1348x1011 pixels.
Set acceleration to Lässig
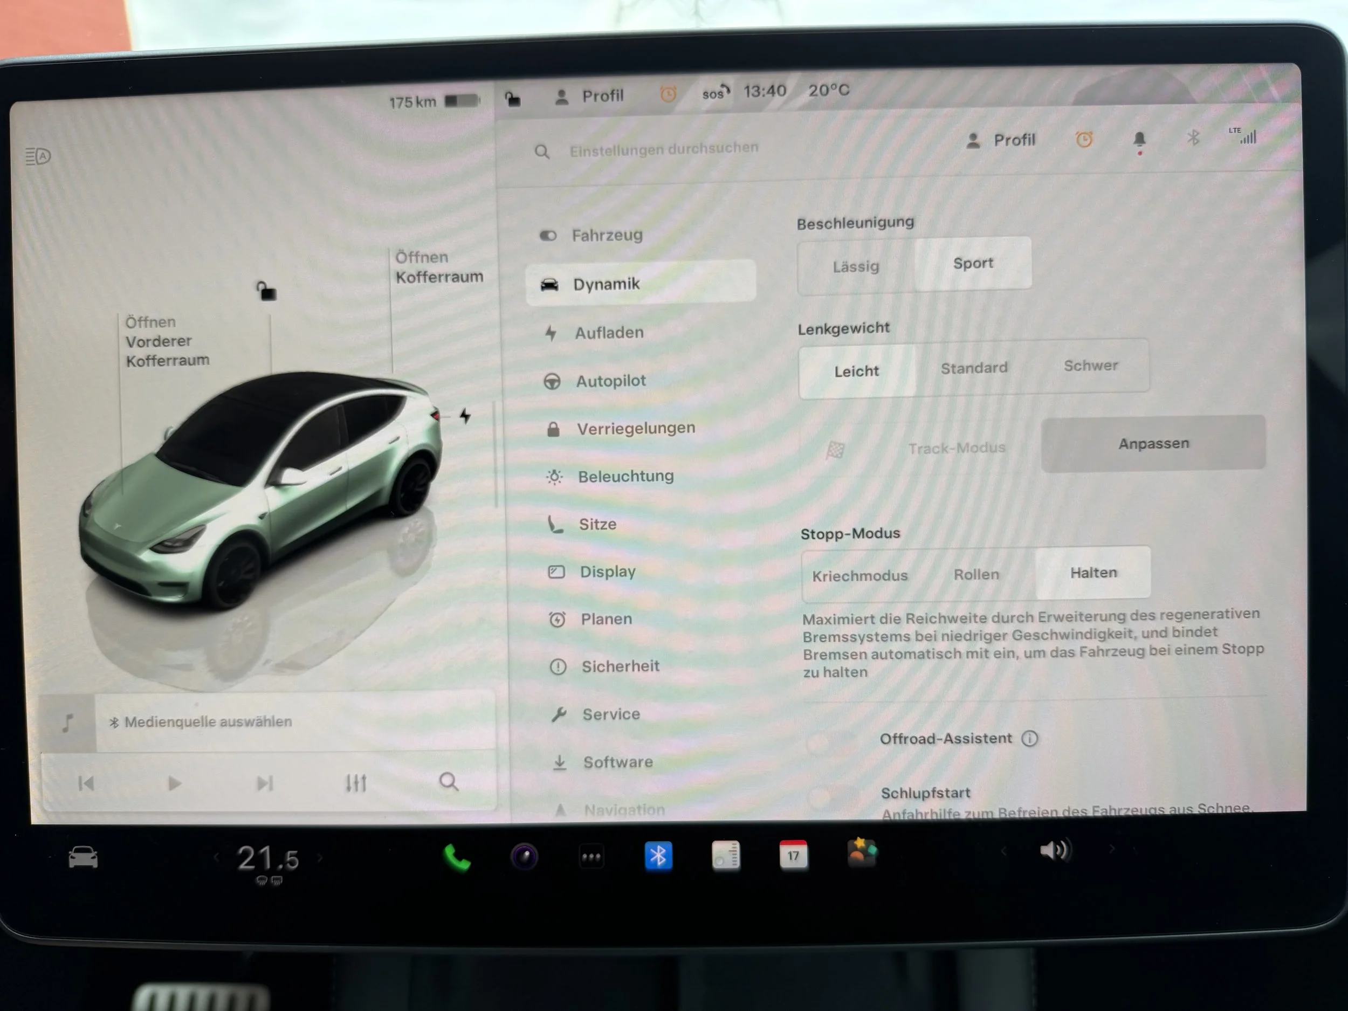[856, 266]
